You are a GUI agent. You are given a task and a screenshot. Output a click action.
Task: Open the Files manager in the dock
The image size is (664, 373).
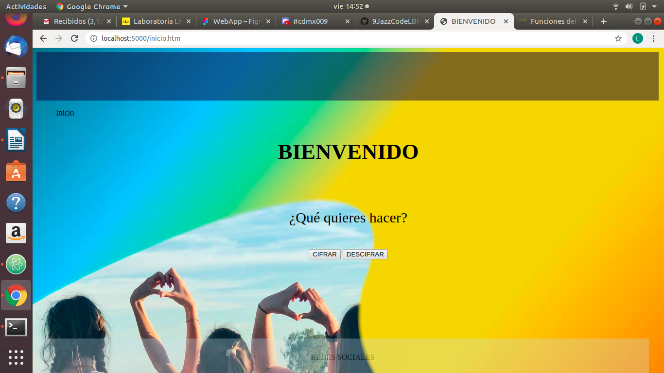coord(16,78)
